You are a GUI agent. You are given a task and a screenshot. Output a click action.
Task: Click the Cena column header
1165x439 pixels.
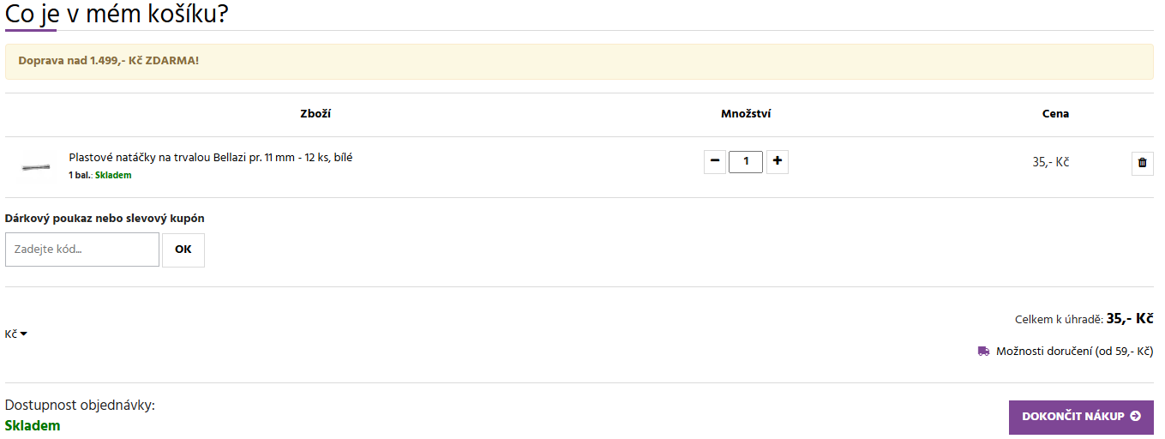coord(1055,114)
